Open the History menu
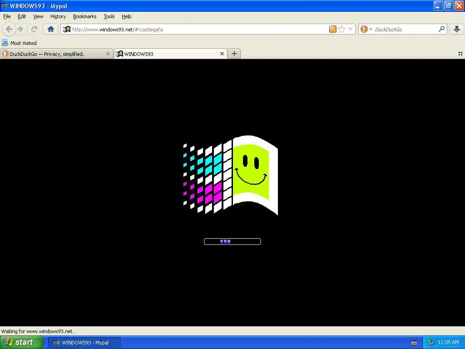Viewport: 465px width, 349px height. tap(58, 16)
